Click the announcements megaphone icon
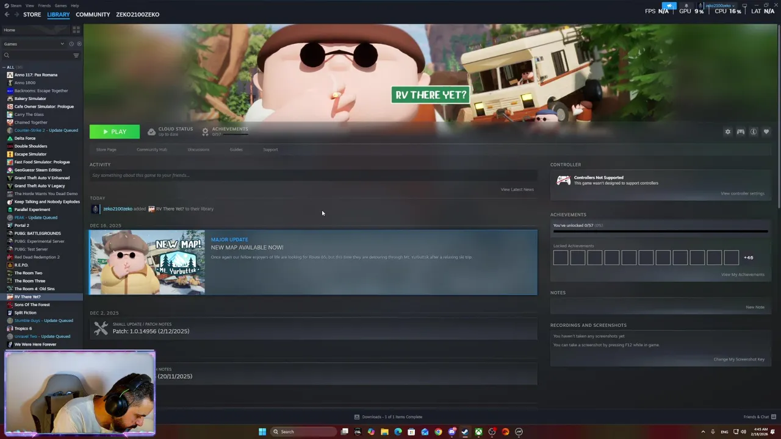 (x=669, y=5)
